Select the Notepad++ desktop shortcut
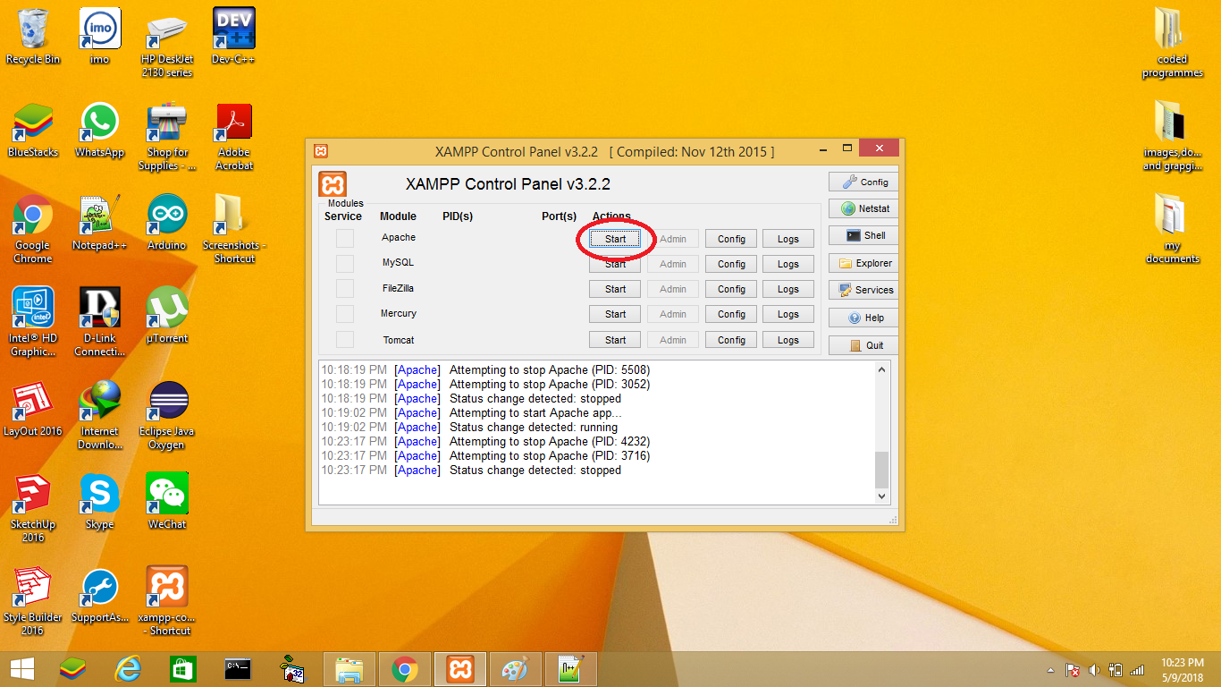Viewport: 1221px width, 687px height. 99,222
